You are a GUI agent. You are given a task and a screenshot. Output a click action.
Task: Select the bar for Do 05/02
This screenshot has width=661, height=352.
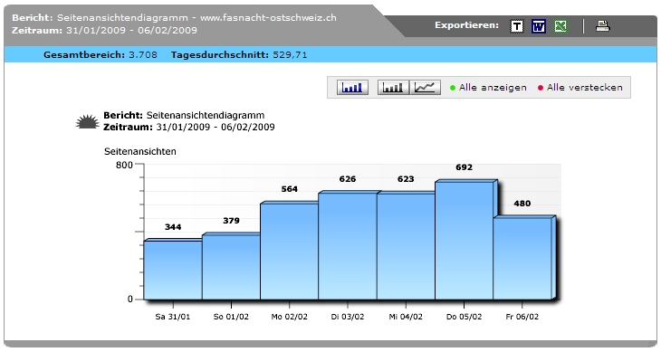[x=464, y=240]
